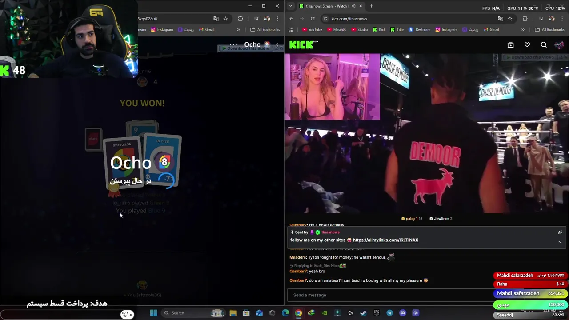
Task: Open tab search dropdown in right browser
Action: pos(290,6)
